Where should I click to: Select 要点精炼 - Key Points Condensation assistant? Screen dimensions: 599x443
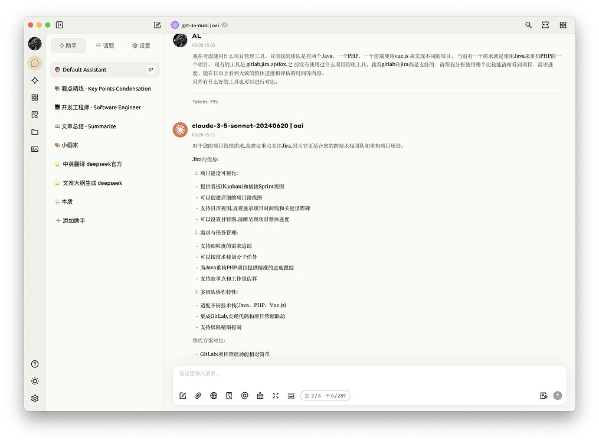[104, 89]
